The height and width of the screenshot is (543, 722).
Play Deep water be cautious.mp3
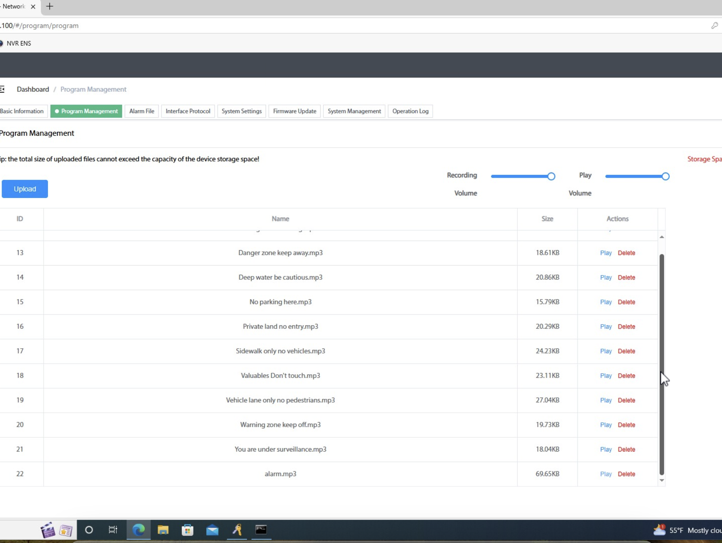(x=606, y=277)
